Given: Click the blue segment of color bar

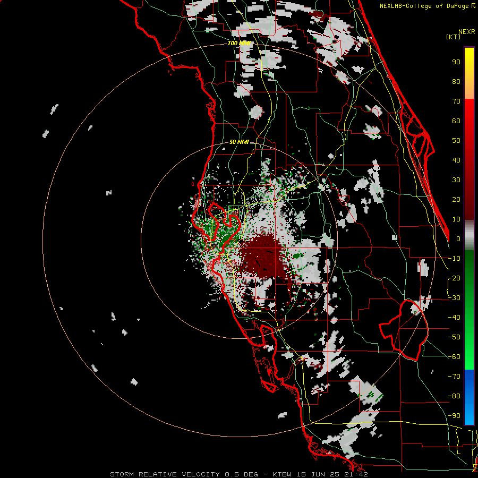Looking at the screenshot, I should [x=469, y=397].
